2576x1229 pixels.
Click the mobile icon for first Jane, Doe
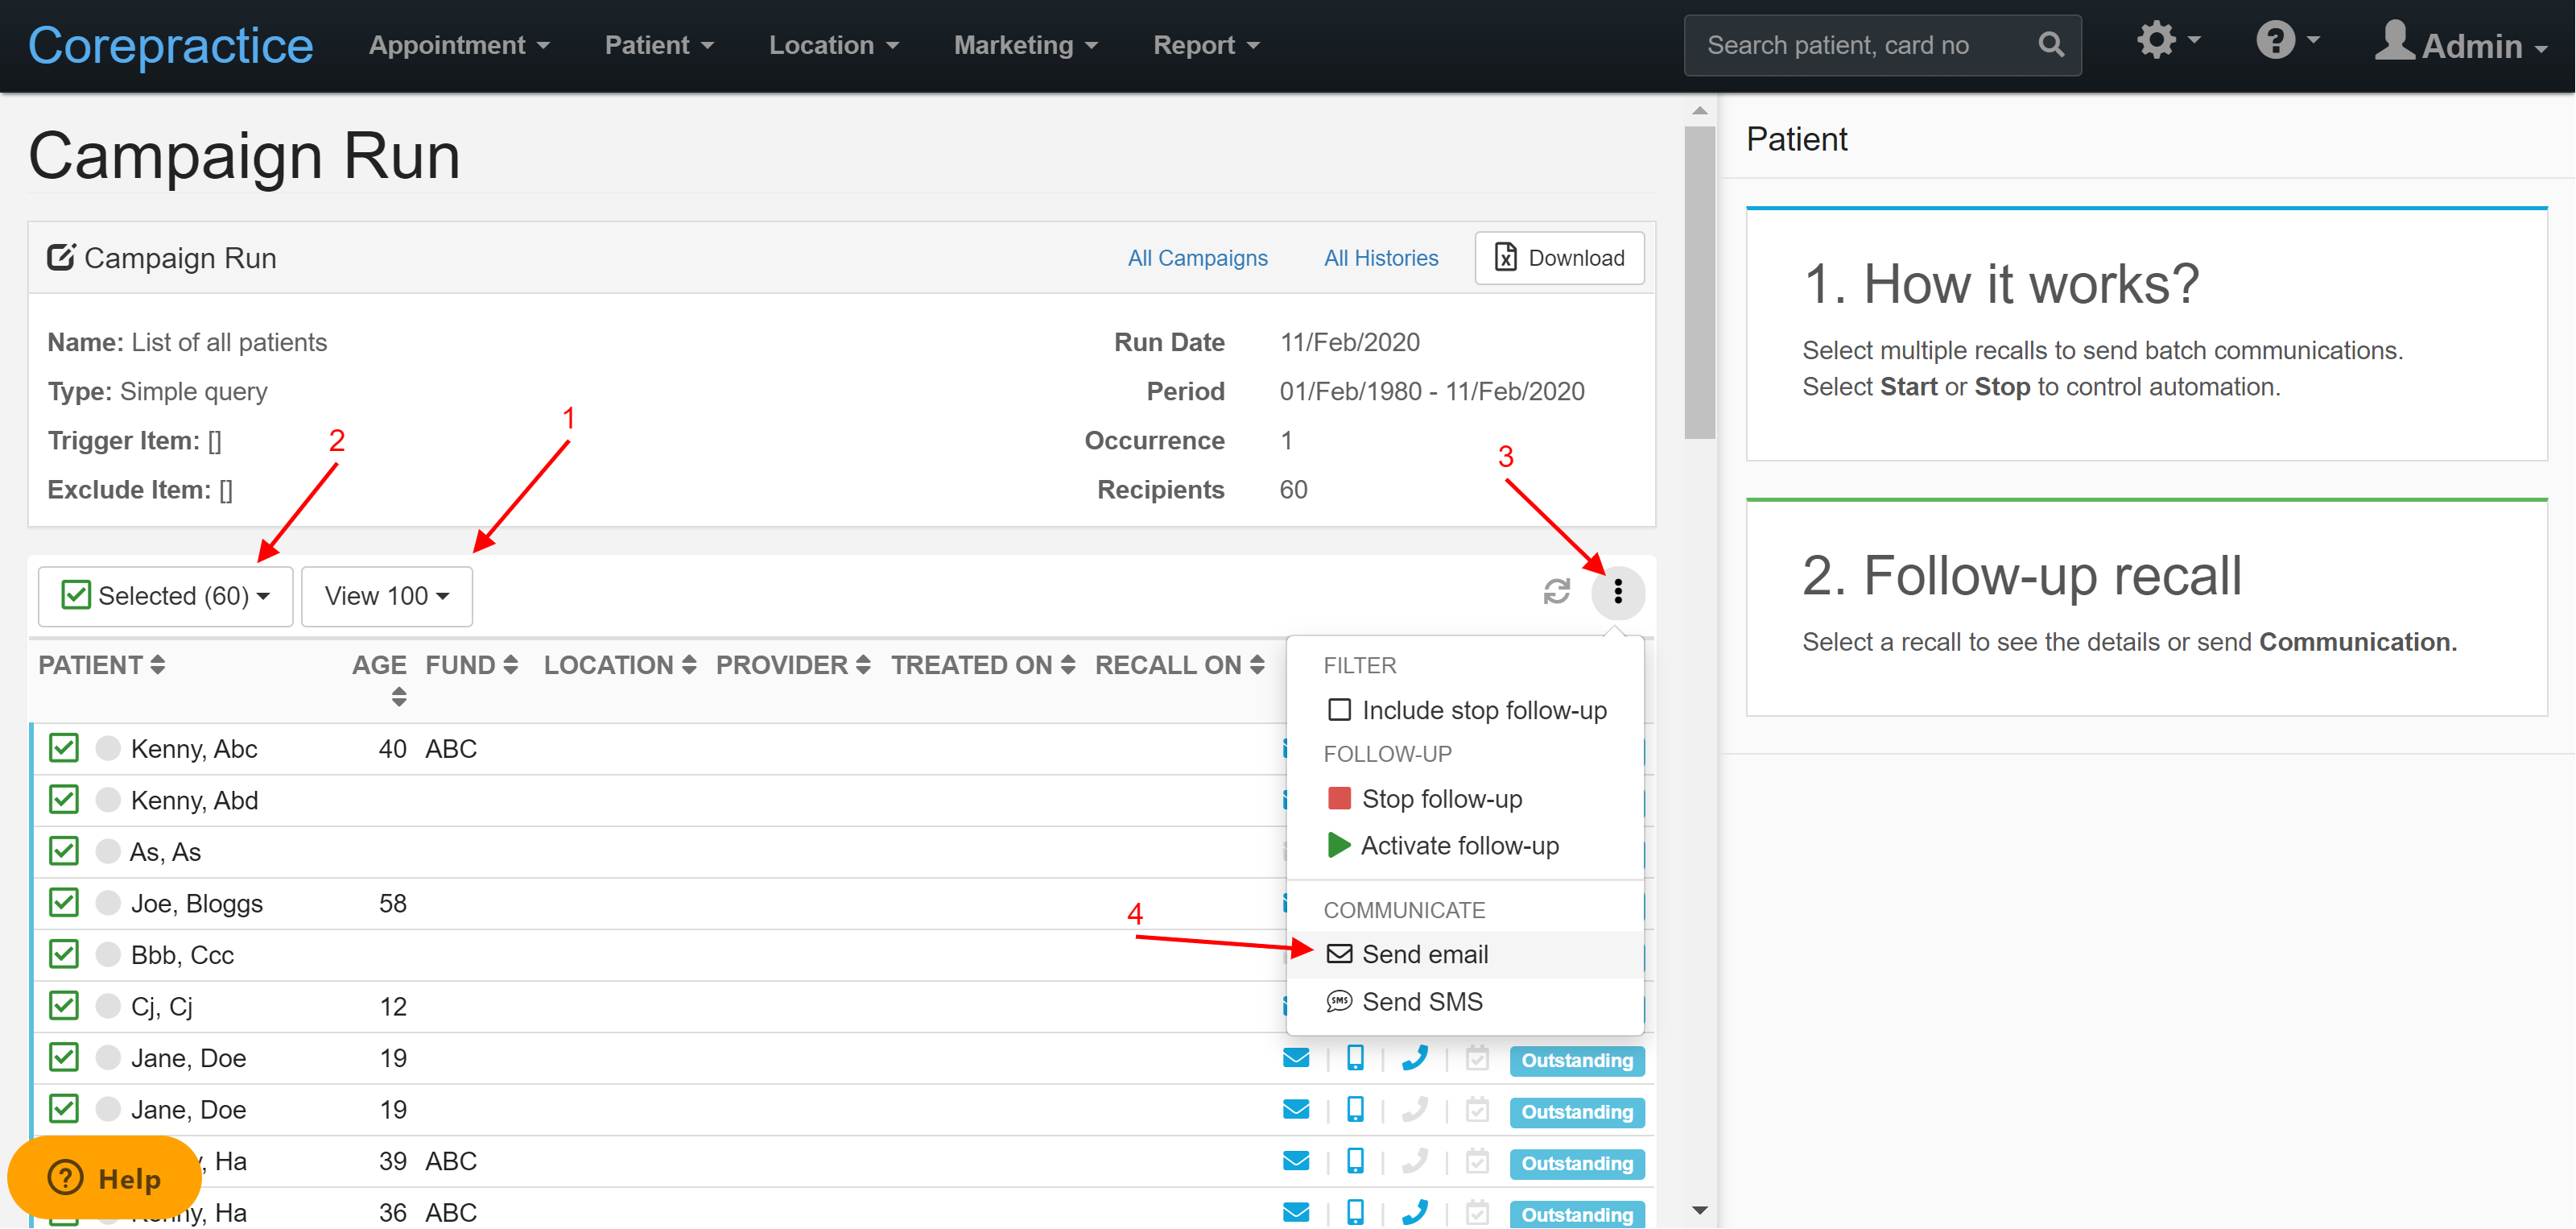1355,1058
